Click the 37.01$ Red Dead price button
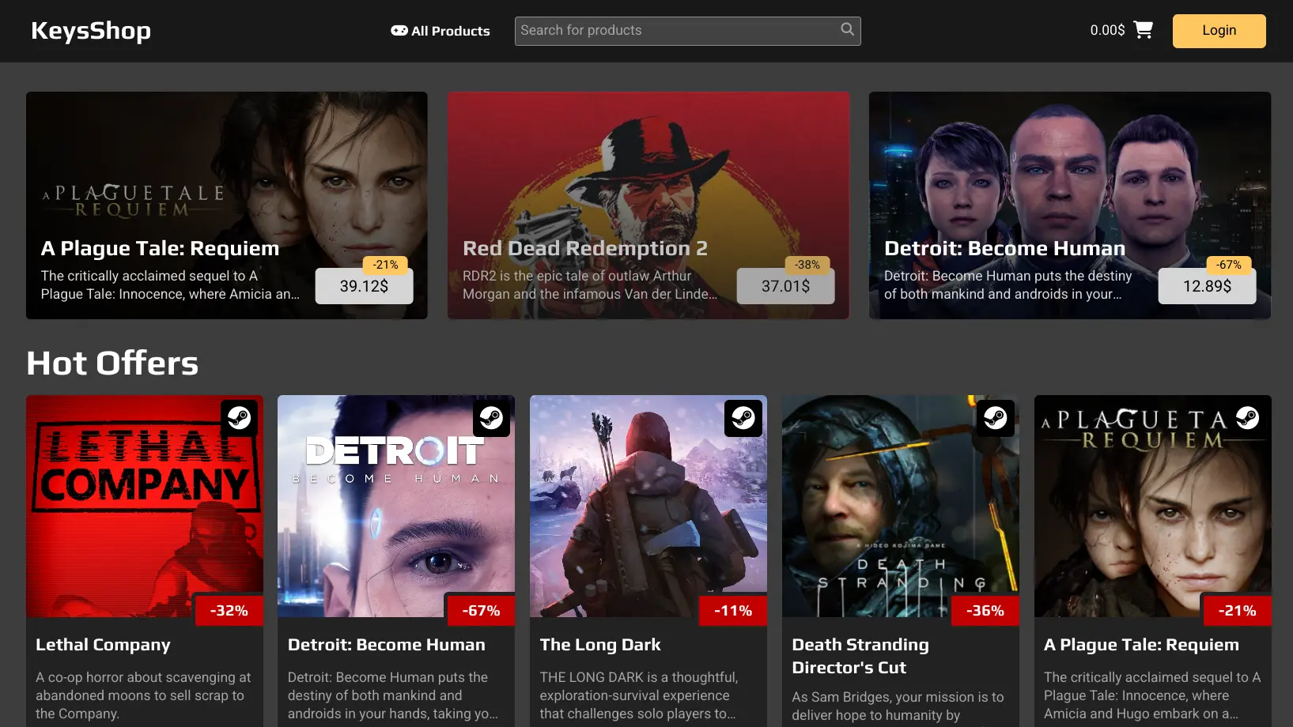The width and height of the screenshot is (1293, 727). pyautogui.click(x=785, y=286)
